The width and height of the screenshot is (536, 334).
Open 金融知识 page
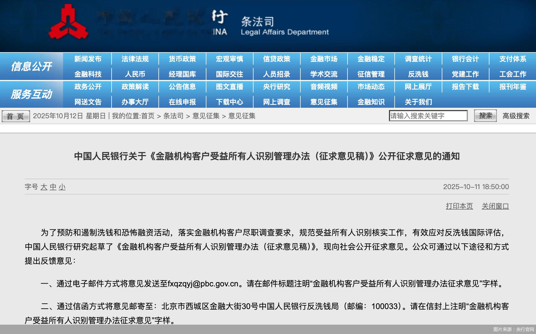point(371,102)
